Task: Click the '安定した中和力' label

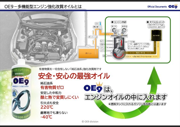Action: pos(51,93)
